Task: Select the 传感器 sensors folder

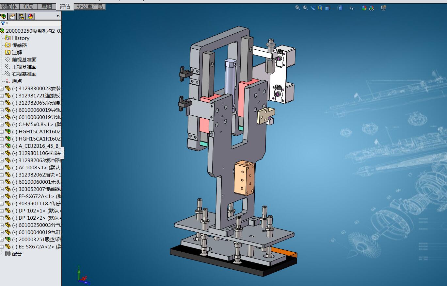Action: pyautogui.click(x=16, y=45)
